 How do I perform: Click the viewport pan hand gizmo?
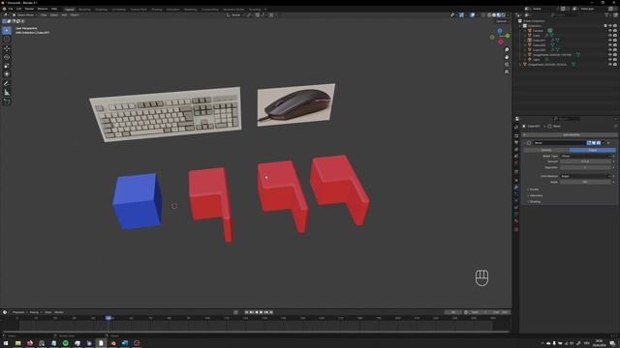[507, 57]
